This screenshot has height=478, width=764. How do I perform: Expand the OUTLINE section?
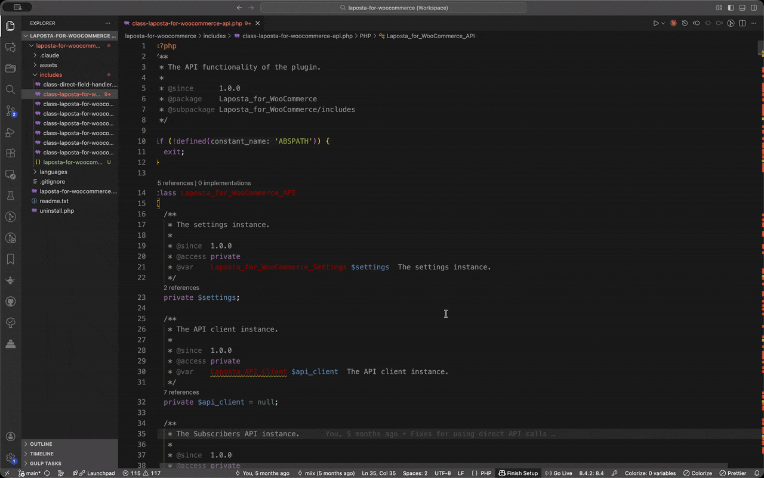point(41,444)
